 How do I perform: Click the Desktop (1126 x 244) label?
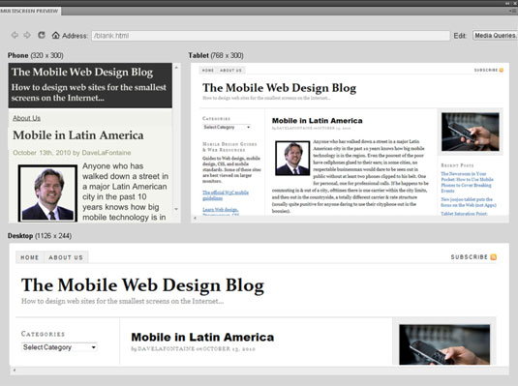pyautogui.click(x=40, y=236)
